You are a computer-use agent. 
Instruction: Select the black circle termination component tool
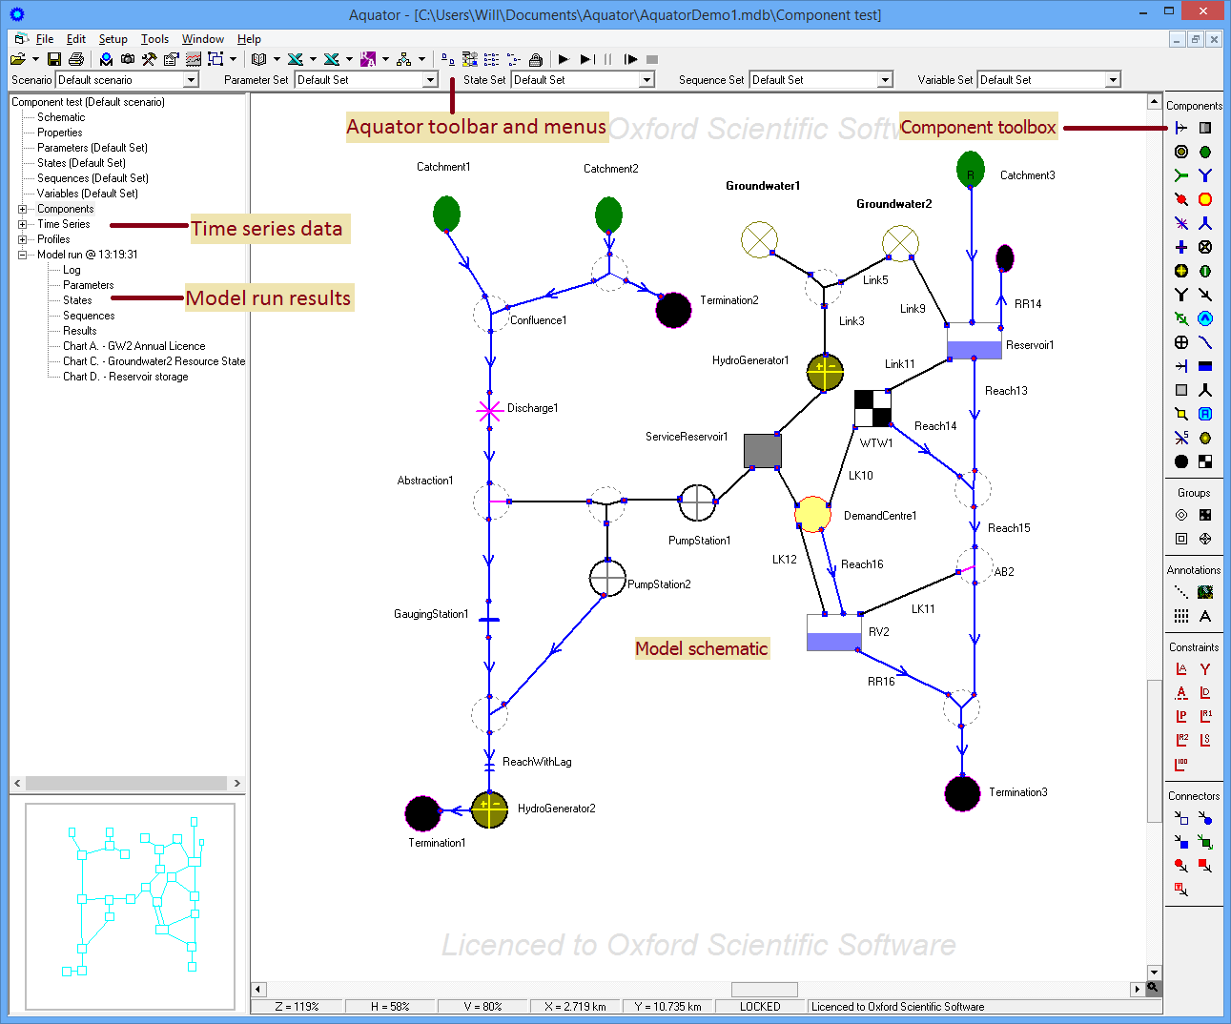click(x=1181, y=461)
